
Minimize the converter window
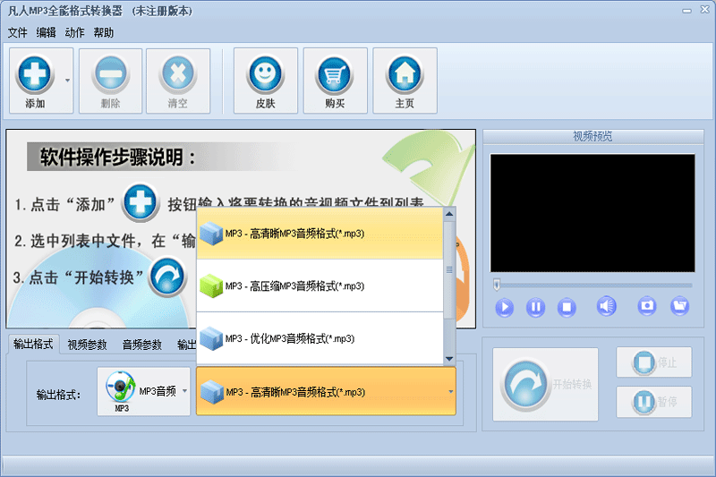pyautogui.click(x=686, y=11)
